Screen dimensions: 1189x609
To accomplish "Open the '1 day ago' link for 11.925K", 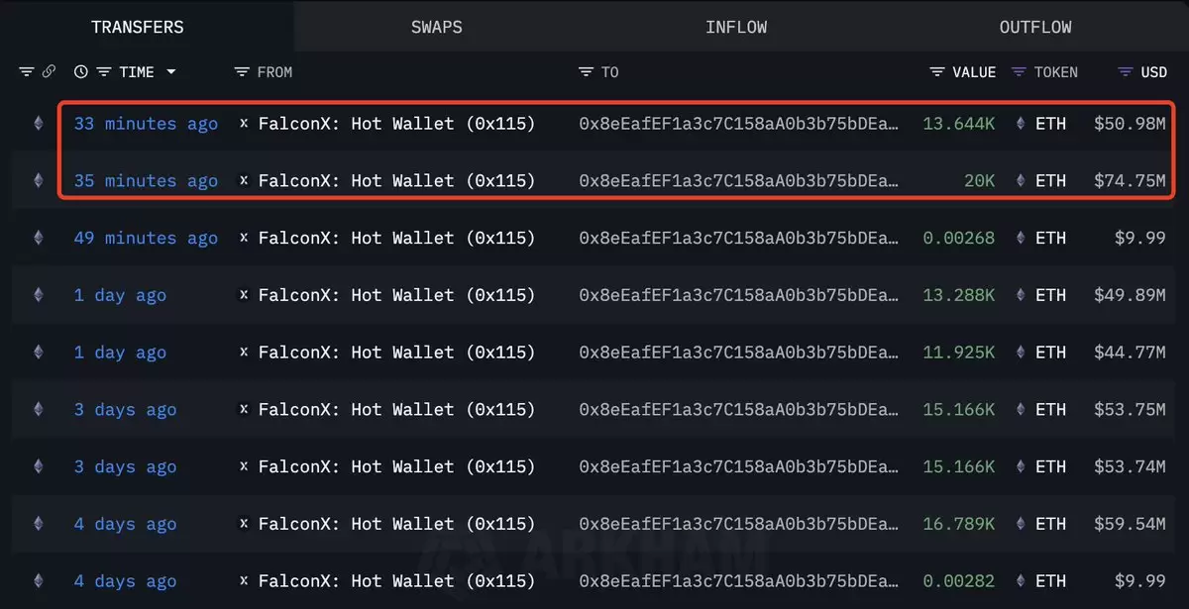I will [120, 353].
